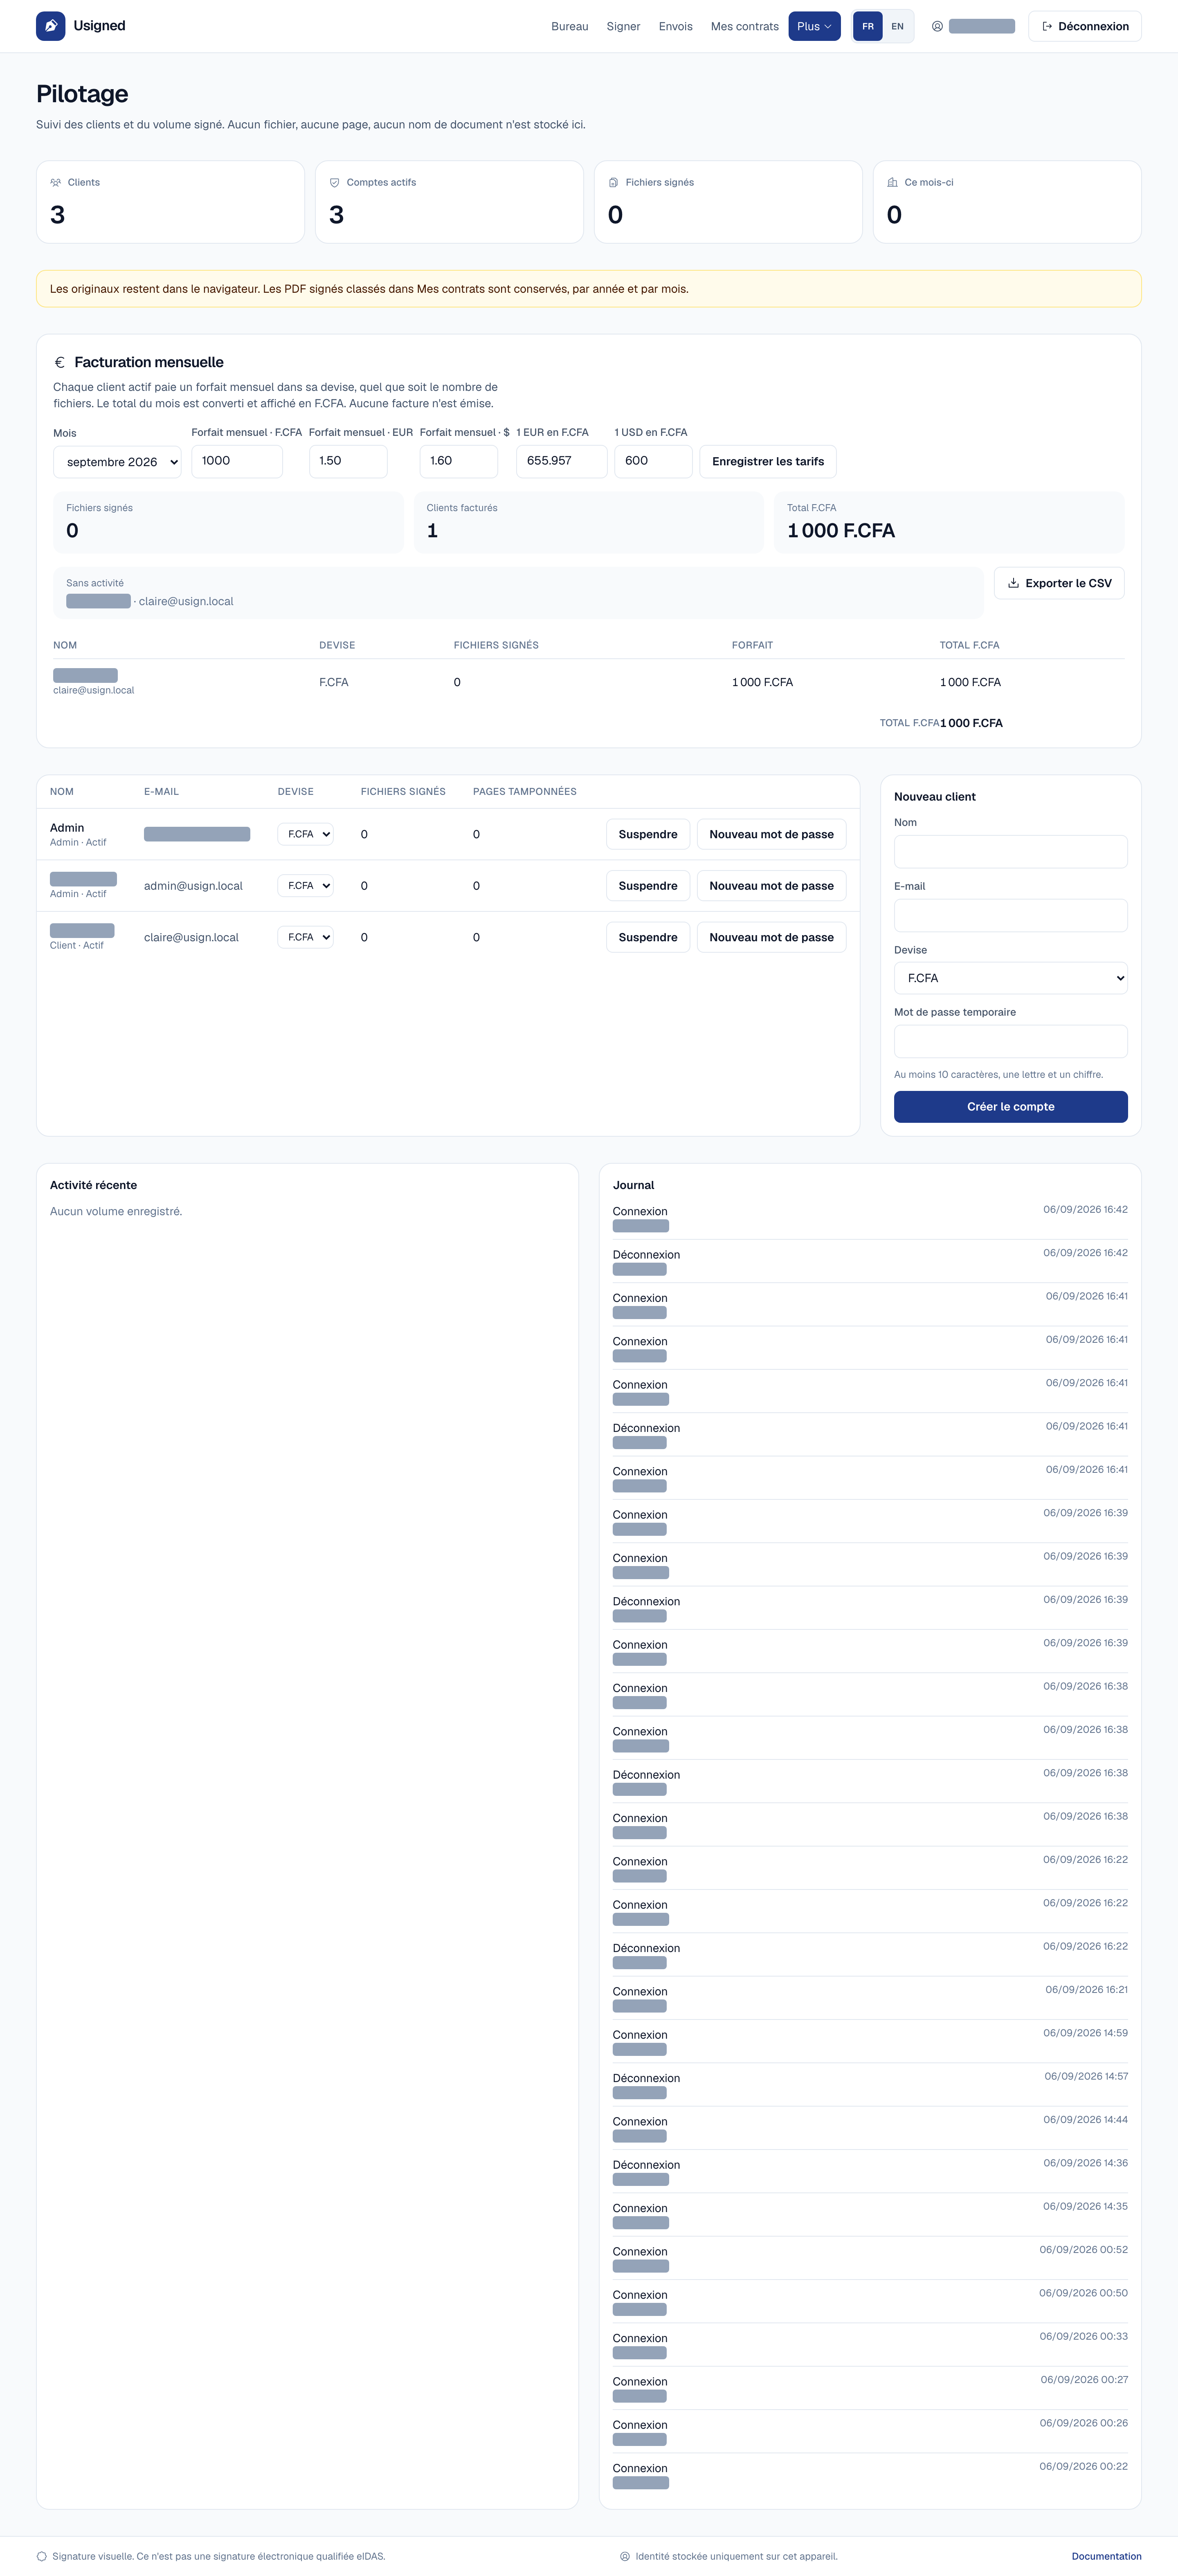Screen dimensions: 1178x2576
Task: Focus the Forfait mensuel F.CFA field
Action: (236, 461)
